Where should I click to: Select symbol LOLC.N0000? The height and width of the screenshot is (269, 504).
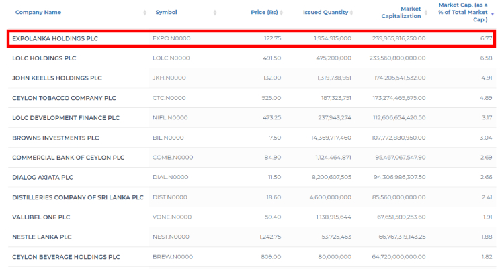(171, 58)
